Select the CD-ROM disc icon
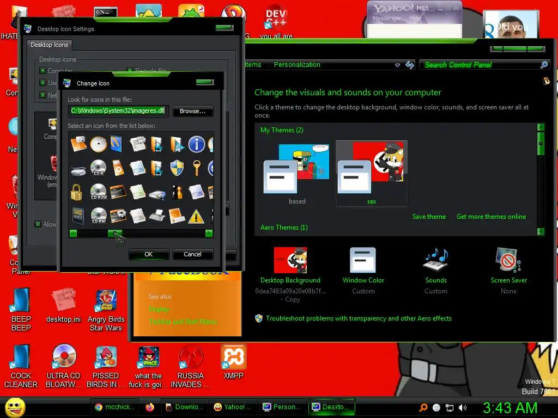558x418 pixels. click(x=99, y=192)
